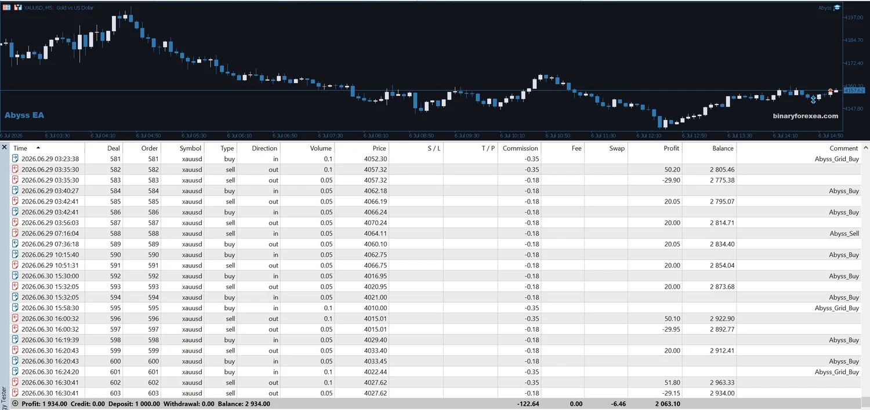The width and height of the screenshot is (870, 410).
Task: Click deal icon at 2026.06.30 15:30:00
Action: pyautogui.click(x=16, y=276)
